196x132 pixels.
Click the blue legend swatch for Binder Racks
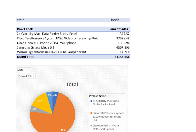[91, 101]
